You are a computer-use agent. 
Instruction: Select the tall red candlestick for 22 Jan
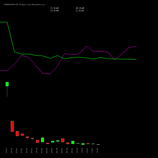tap(12, 126)
